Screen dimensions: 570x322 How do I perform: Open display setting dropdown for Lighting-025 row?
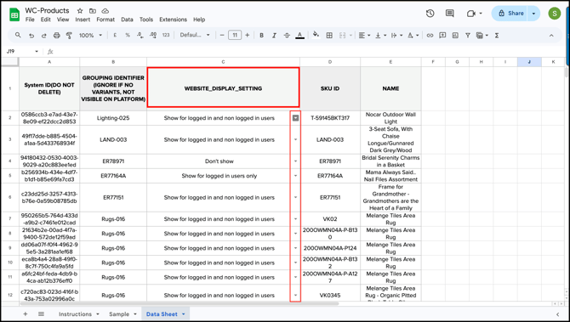pyautogui.click(x=295, y=118)
